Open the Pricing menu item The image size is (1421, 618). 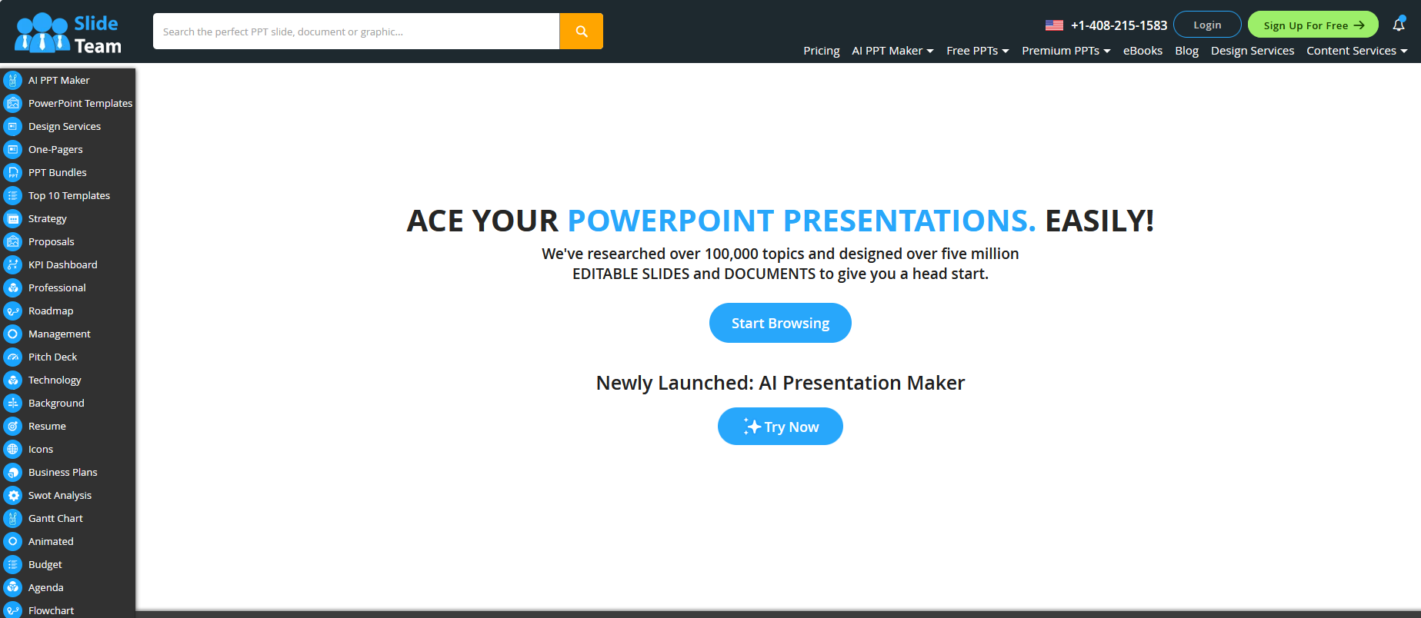click(821, 51)
